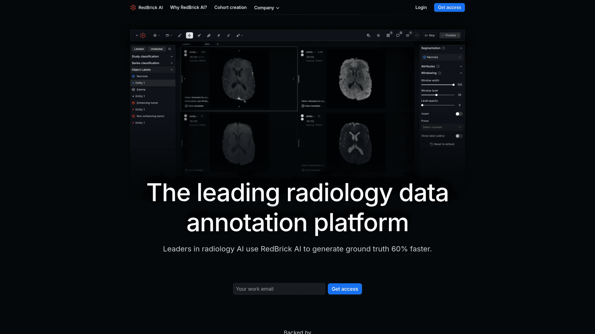The height and width of the screenshot is (334, 595).
Task: Click the Skip button
Action: [x=430, y=36]
